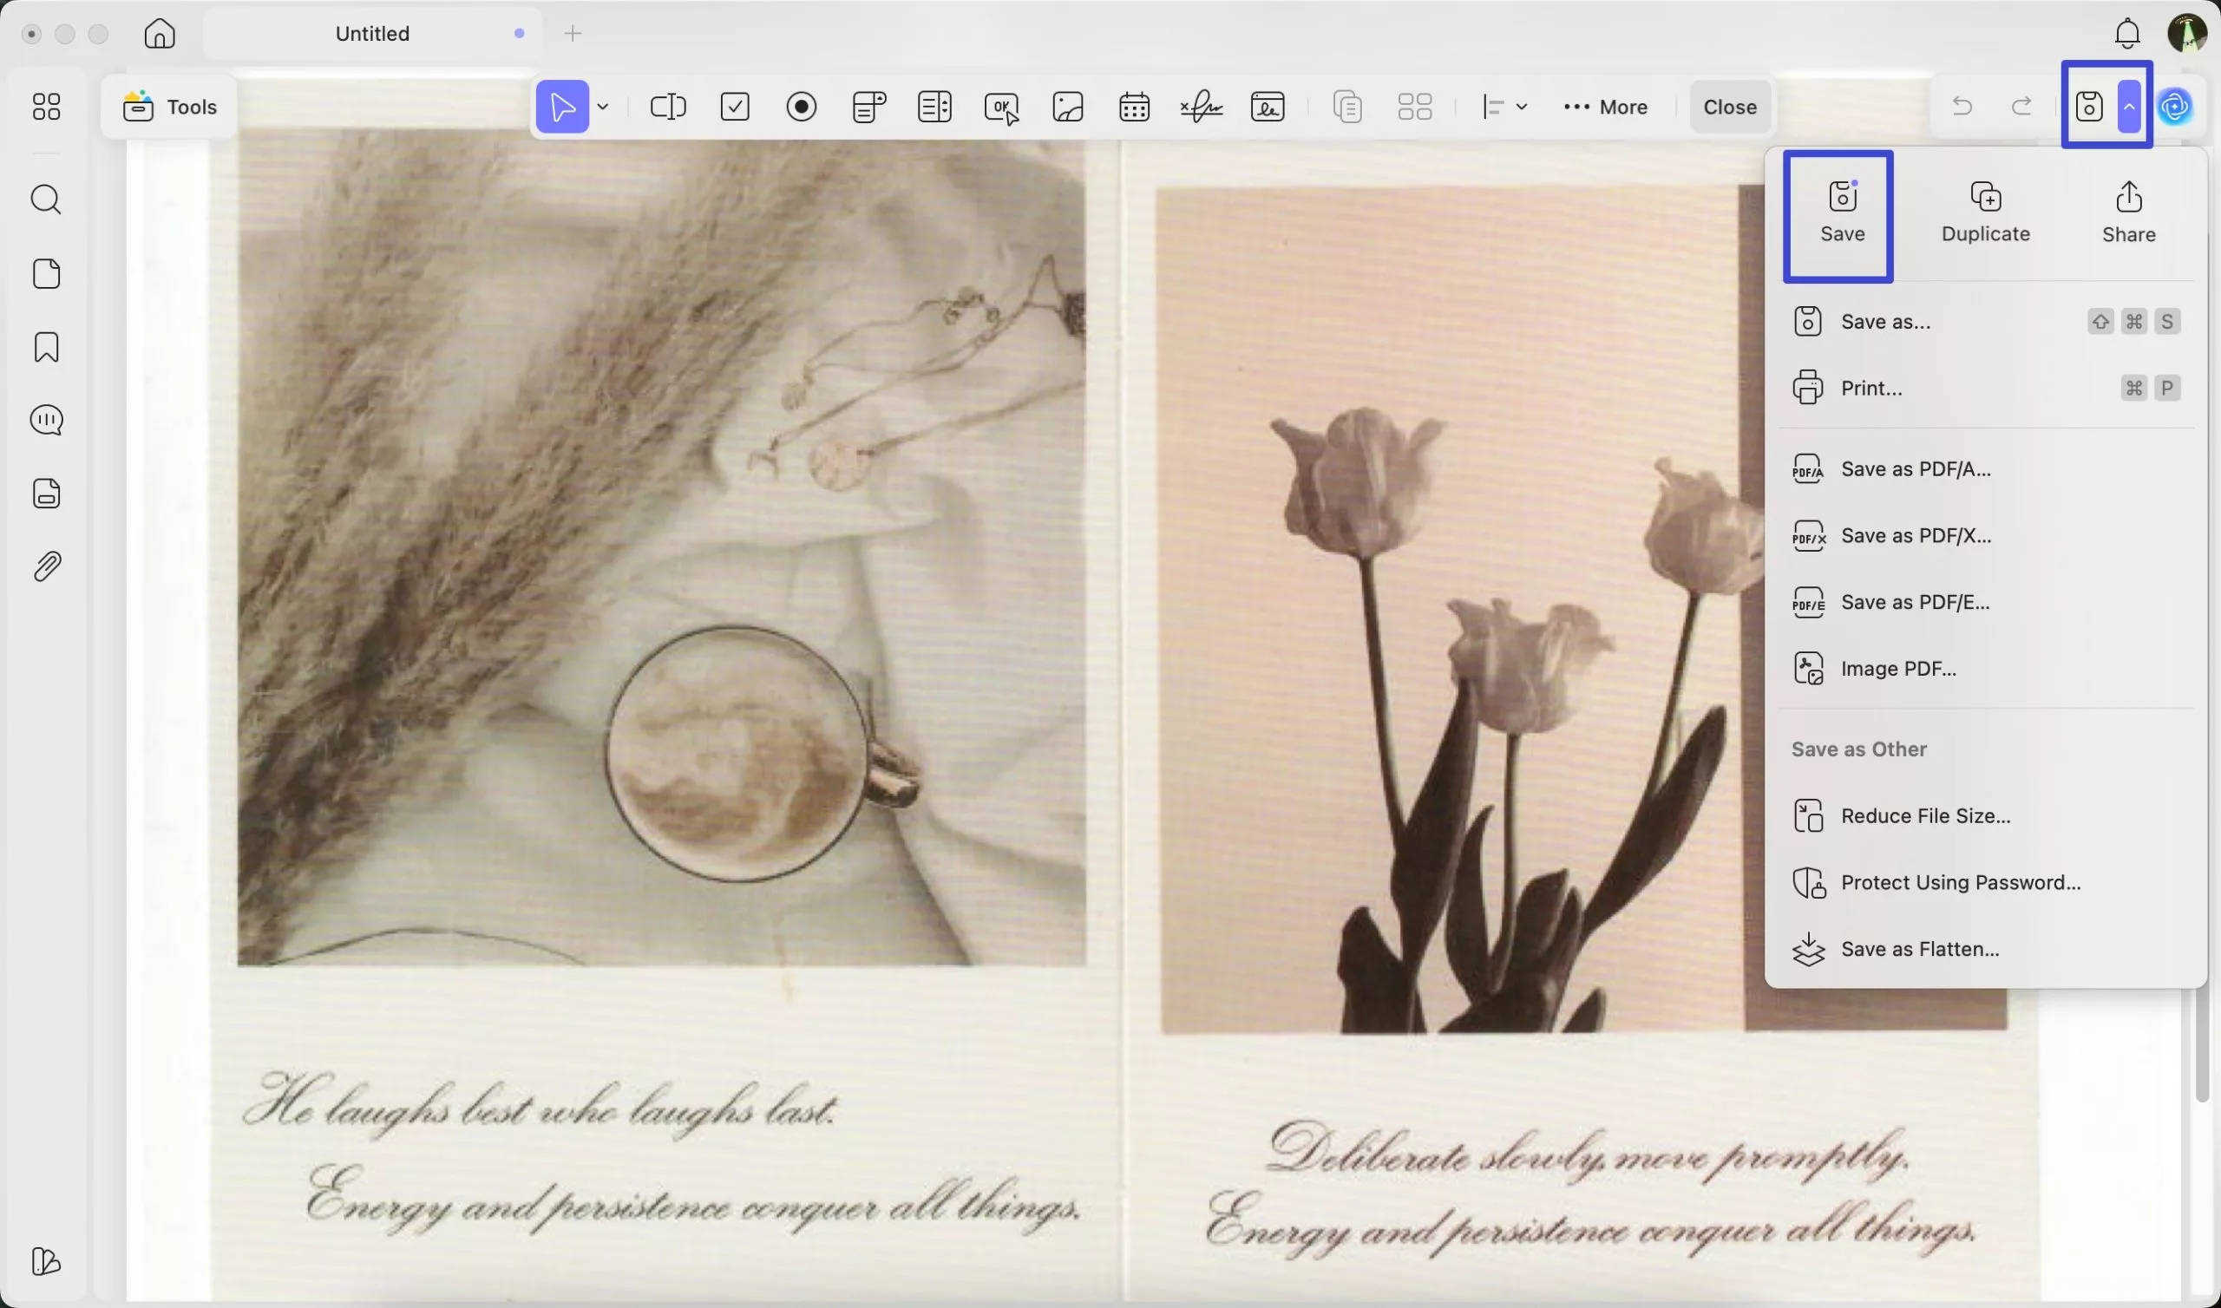Select the text field form tool
Image resolution: width=2221 pixels, height=1308 pixels.
668,107
